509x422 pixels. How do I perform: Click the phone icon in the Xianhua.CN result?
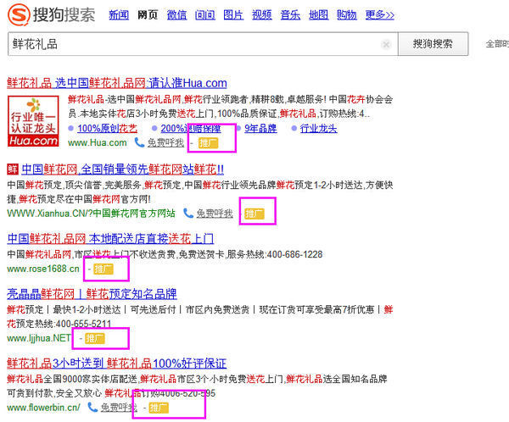tap(188, 213)
